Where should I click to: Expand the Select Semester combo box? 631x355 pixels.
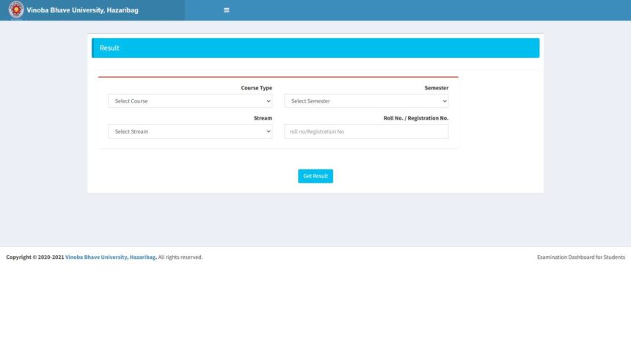click(365, 101)
